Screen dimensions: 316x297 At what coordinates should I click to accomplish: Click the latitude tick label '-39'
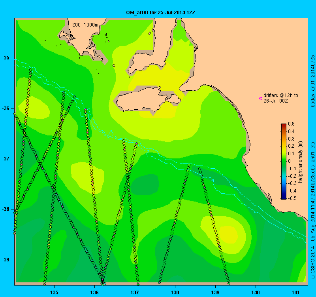coord(6,260)
